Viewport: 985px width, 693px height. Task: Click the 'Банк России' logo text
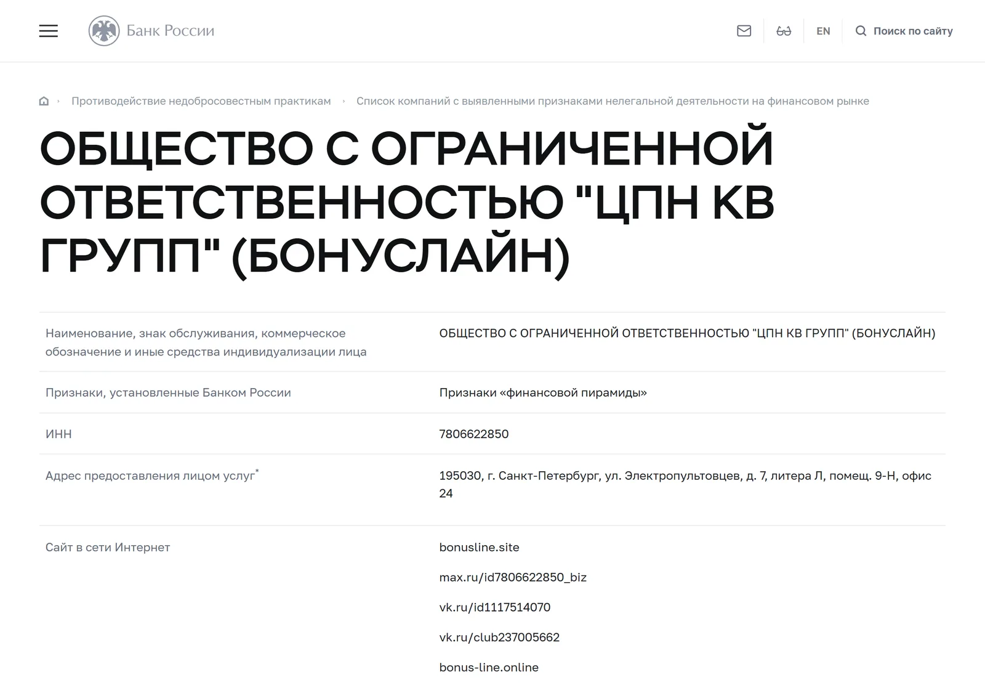click(x=171, y=31)
